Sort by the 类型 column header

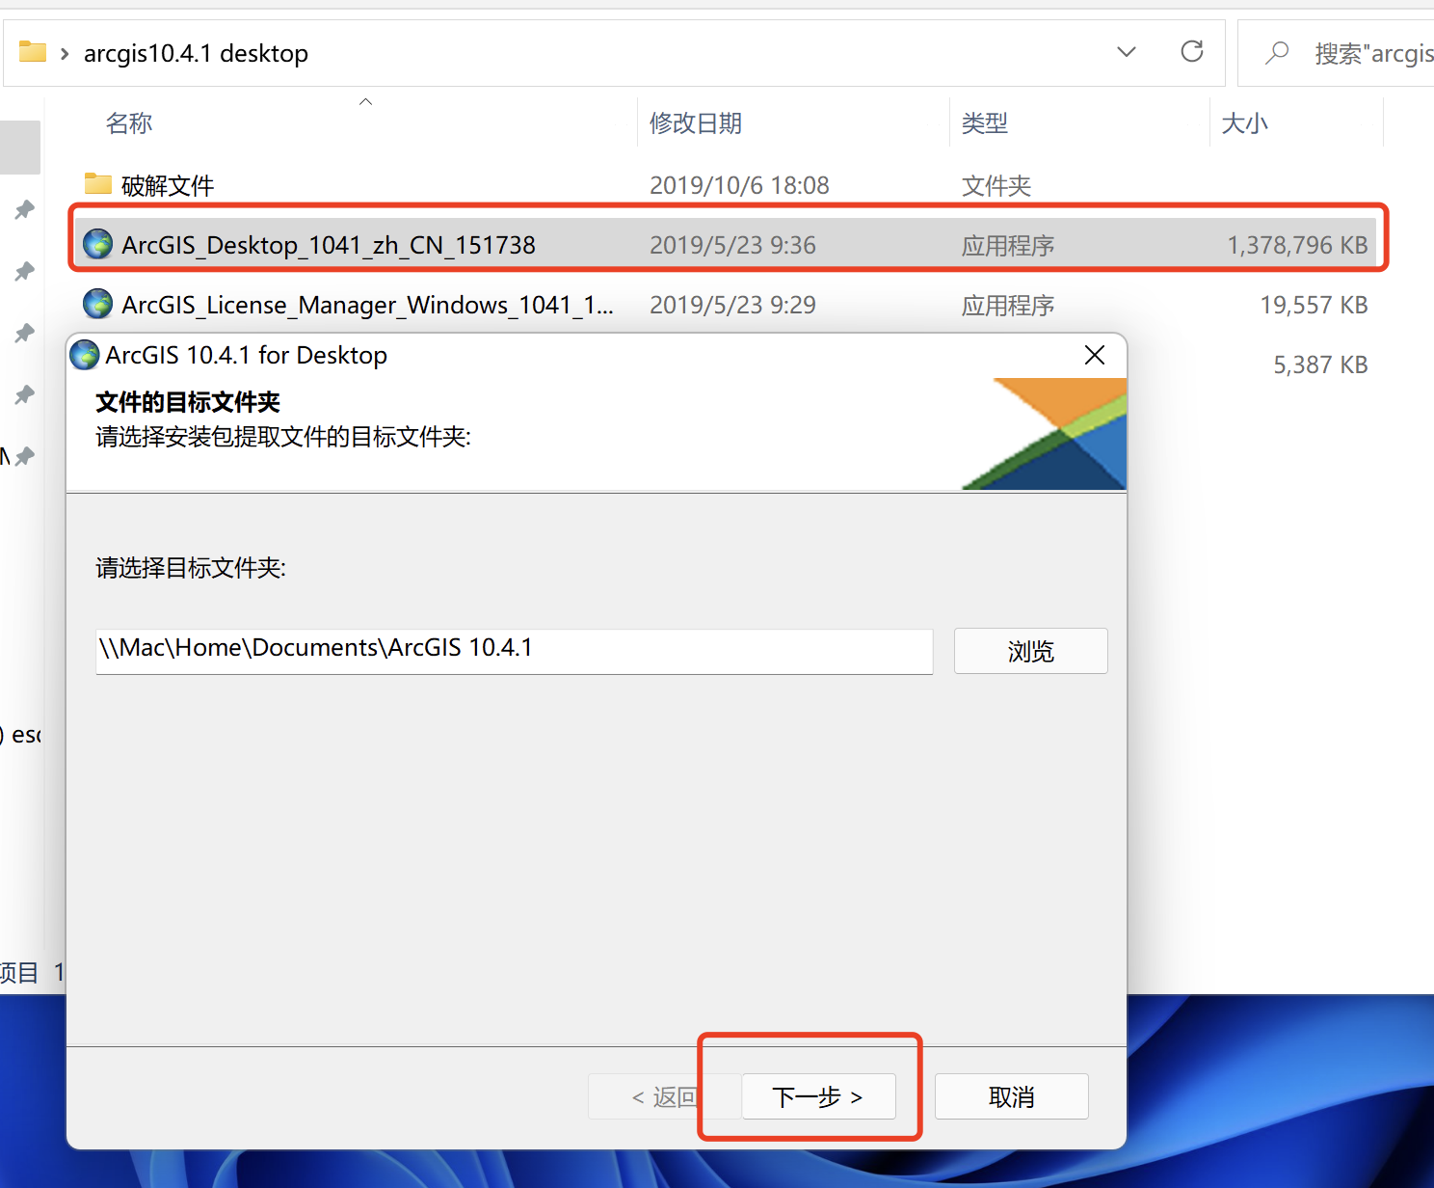click(985, 122)
